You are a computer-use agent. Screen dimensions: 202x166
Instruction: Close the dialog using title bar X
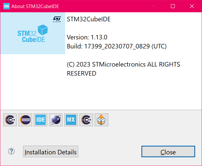click(192, 6)
